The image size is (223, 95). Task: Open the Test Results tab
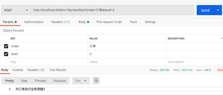58,70
